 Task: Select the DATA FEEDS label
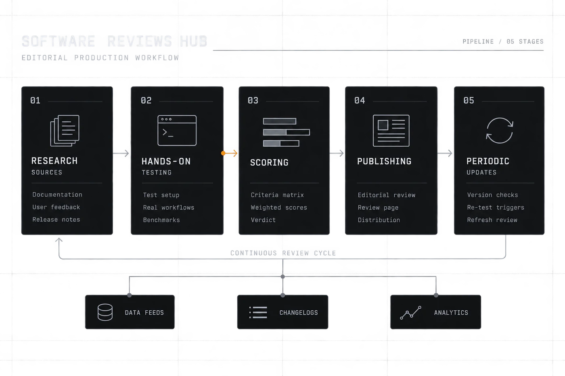click(144, 313)
